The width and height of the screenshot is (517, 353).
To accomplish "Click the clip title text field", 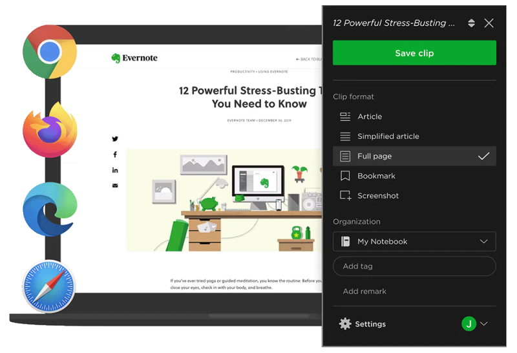I will coord(394,23).
